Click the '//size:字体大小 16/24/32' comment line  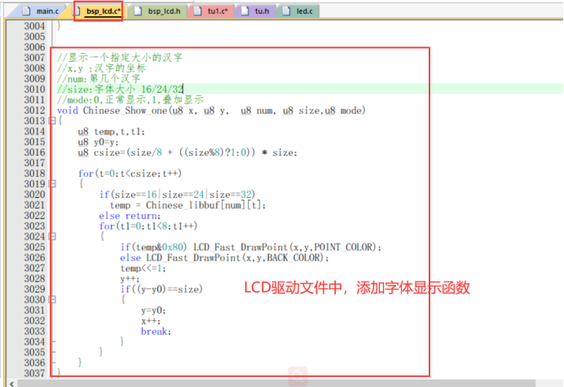120,89
